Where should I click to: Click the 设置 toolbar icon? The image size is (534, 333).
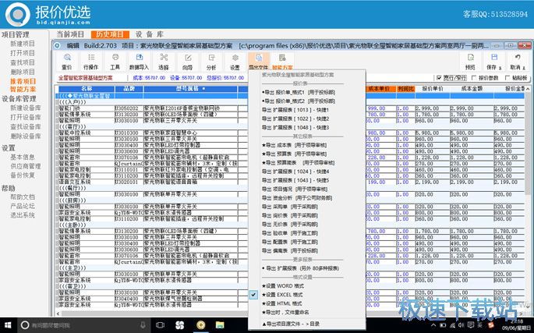[x=235, y=60]
